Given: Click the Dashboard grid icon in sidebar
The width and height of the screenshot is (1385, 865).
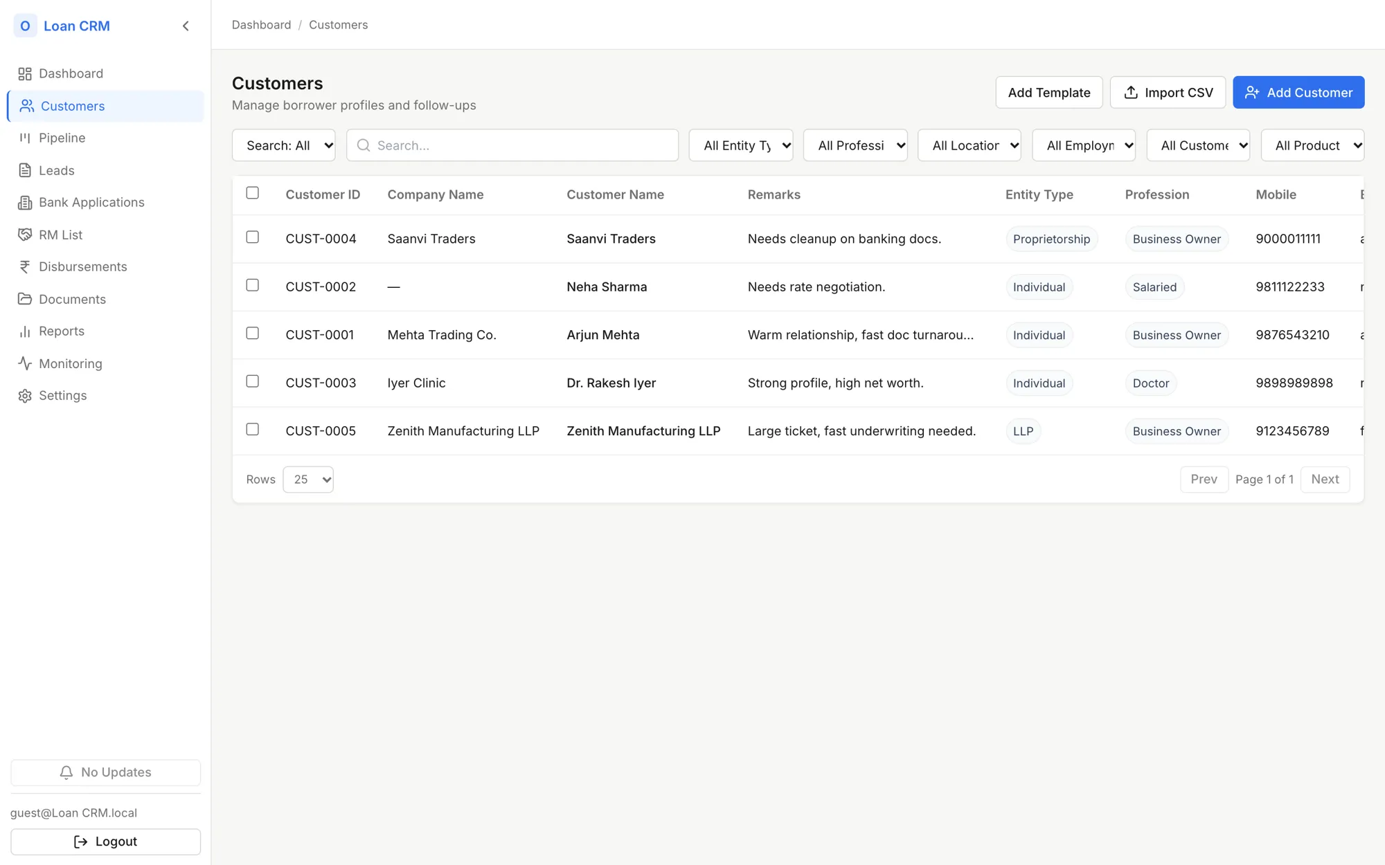Looking at the screenshot, I should 25,73.
